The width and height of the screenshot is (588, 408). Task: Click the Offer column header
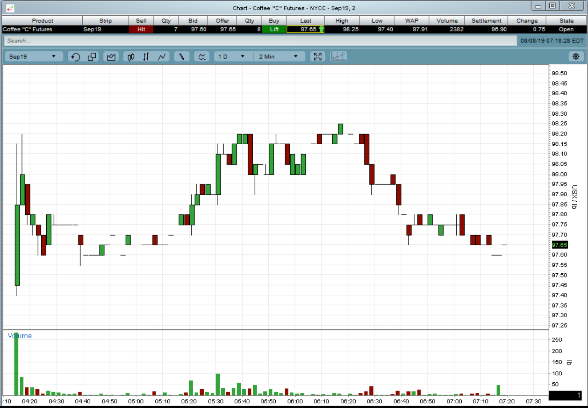(x=222, y=21)
